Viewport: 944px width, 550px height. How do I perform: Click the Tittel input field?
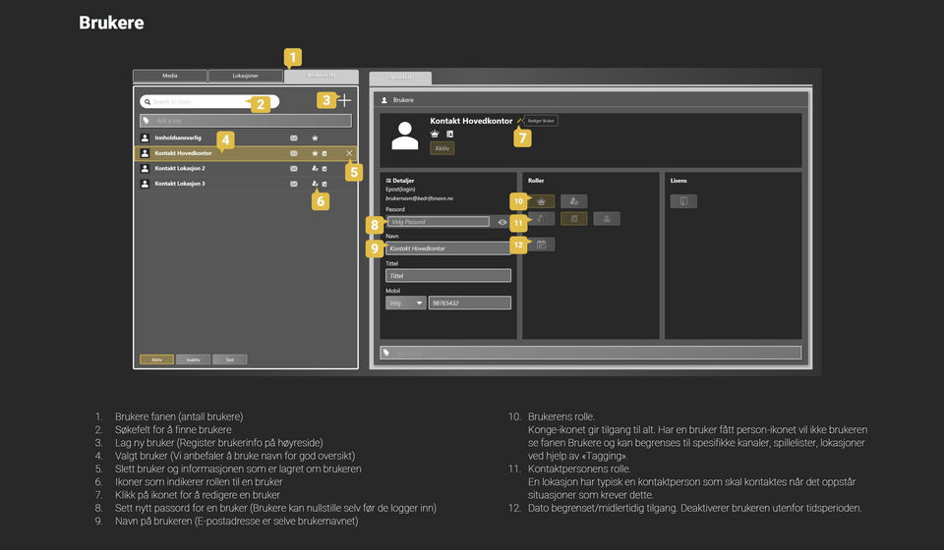click(x=448, y=276)
